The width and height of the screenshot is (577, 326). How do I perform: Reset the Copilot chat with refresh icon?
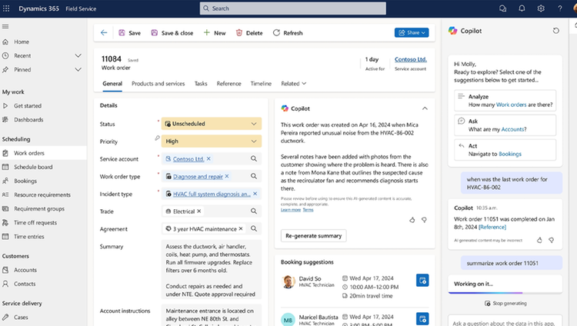coord(555,31)
